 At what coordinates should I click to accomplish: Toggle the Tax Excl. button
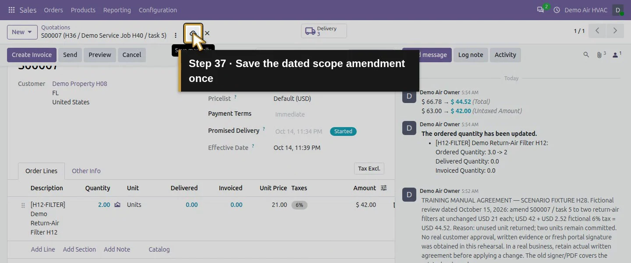click(369, 169)
